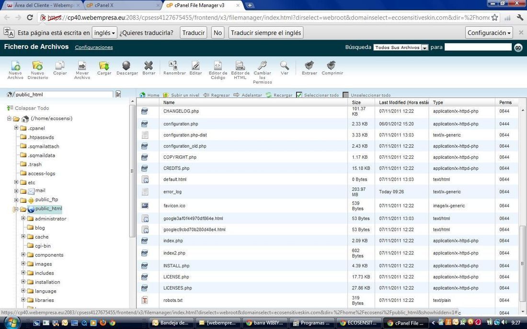
Task: Choose the Mover Archivo tool
Action: (82, 70)
